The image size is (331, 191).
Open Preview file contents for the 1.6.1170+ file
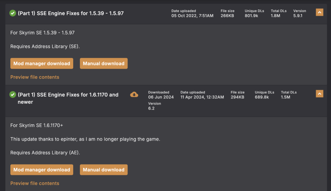[x=35, y=184]
